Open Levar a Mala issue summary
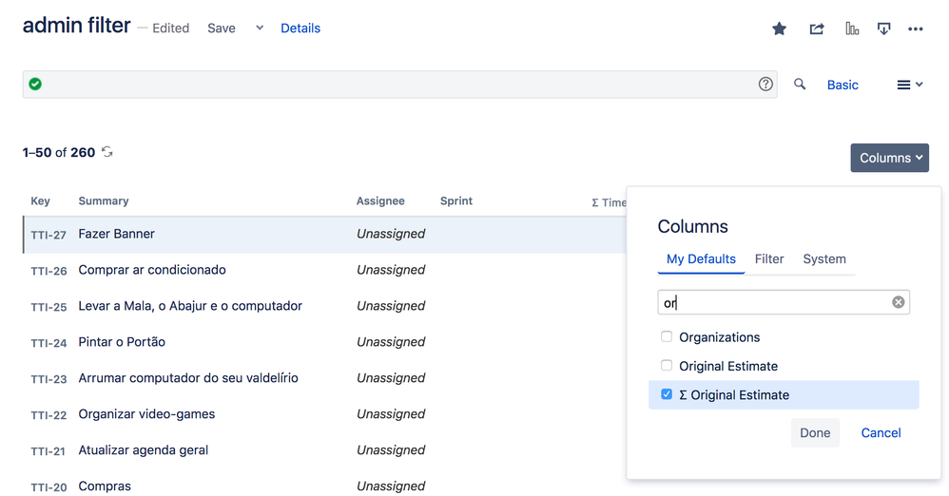This screenshot has width=949, height=496. (x=190, y=305)
